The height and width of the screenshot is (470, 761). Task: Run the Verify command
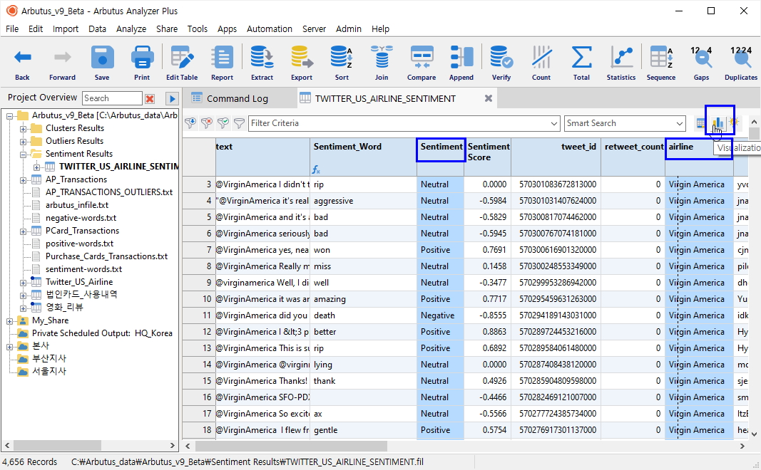[501, 58]
